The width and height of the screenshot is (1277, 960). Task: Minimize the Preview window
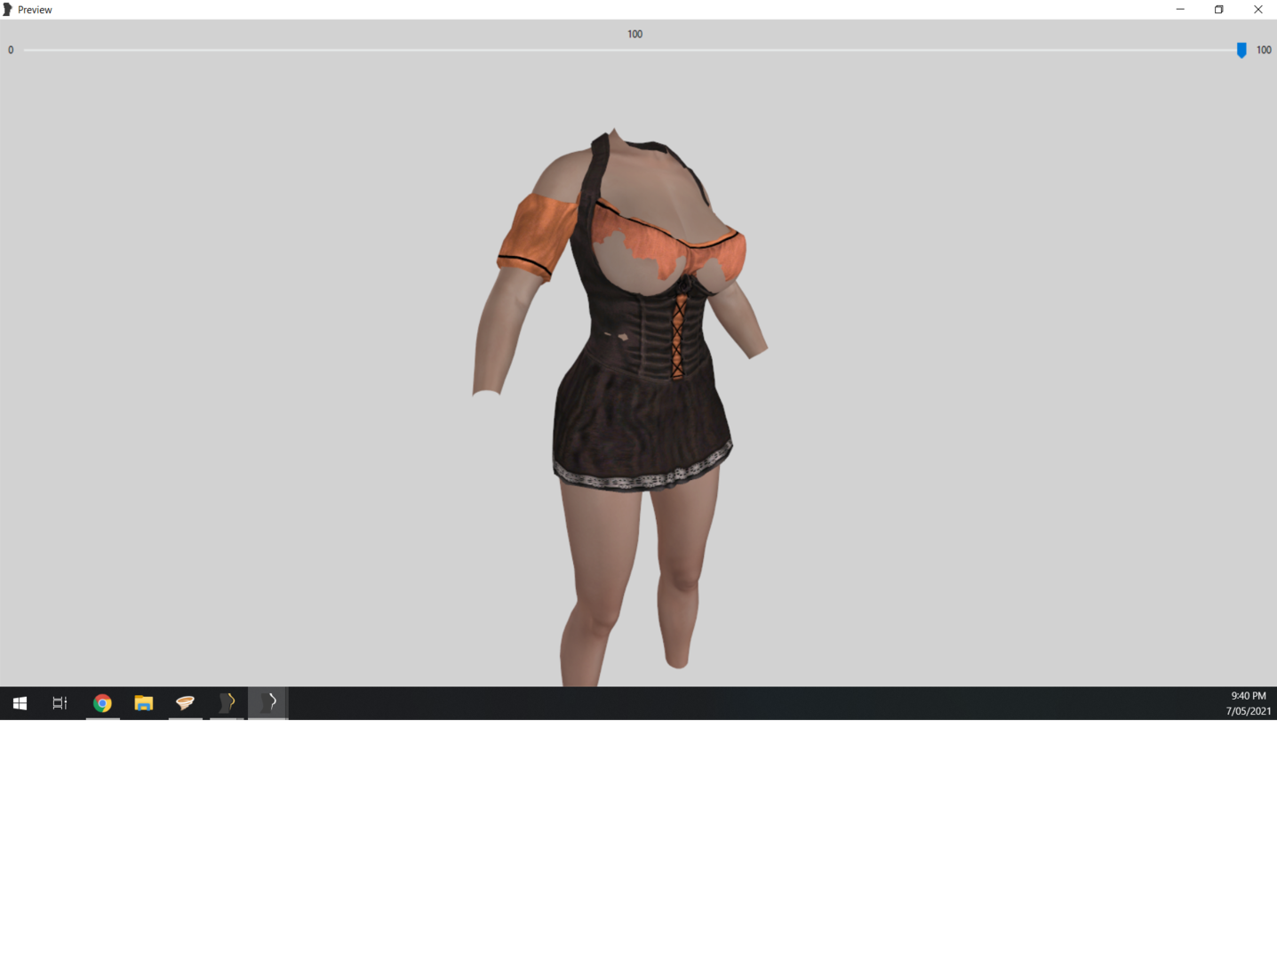coord(1180,10)
